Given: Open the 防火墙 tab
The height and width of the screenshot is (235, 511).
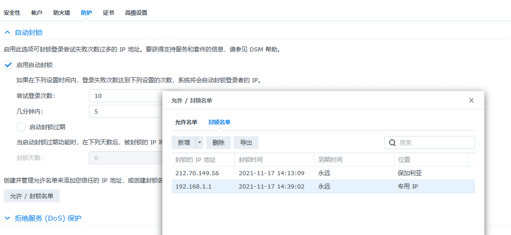Looking at the screenshot, I should (x=62, y=13).
